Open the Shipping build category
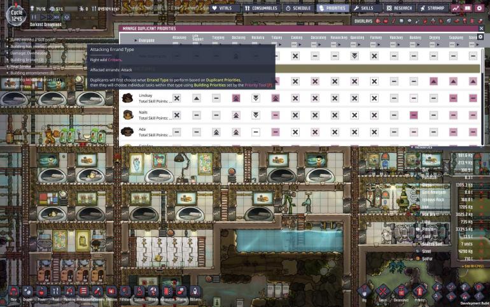 point(181,292)
